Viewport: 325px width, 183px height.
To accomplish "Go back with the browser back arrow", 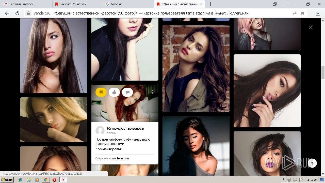I will pos(7,13).
